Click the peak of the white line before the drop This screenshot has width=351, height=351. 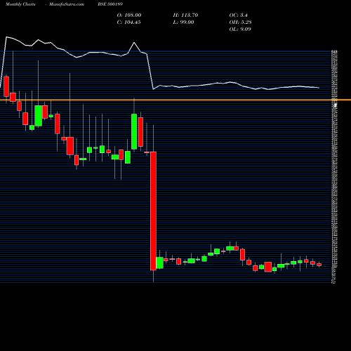[x=134, y=43]
